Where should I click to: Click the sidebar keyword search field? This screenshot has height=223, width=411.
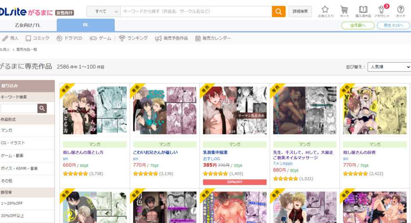(x=19, y=108)
